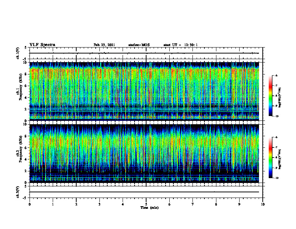
Task: Click the ch.2 spectrogram color scale bar
Action: coord(271,158)
